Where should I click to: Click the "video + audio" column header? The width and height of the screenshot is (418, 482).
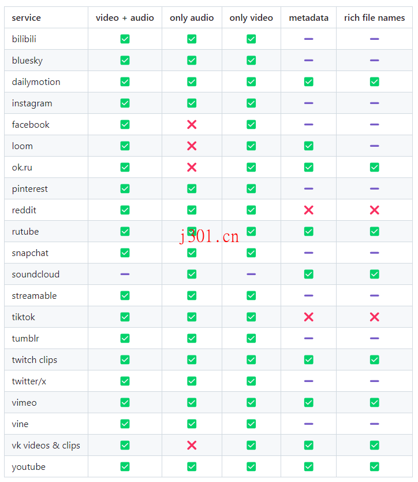click(125, 18)
